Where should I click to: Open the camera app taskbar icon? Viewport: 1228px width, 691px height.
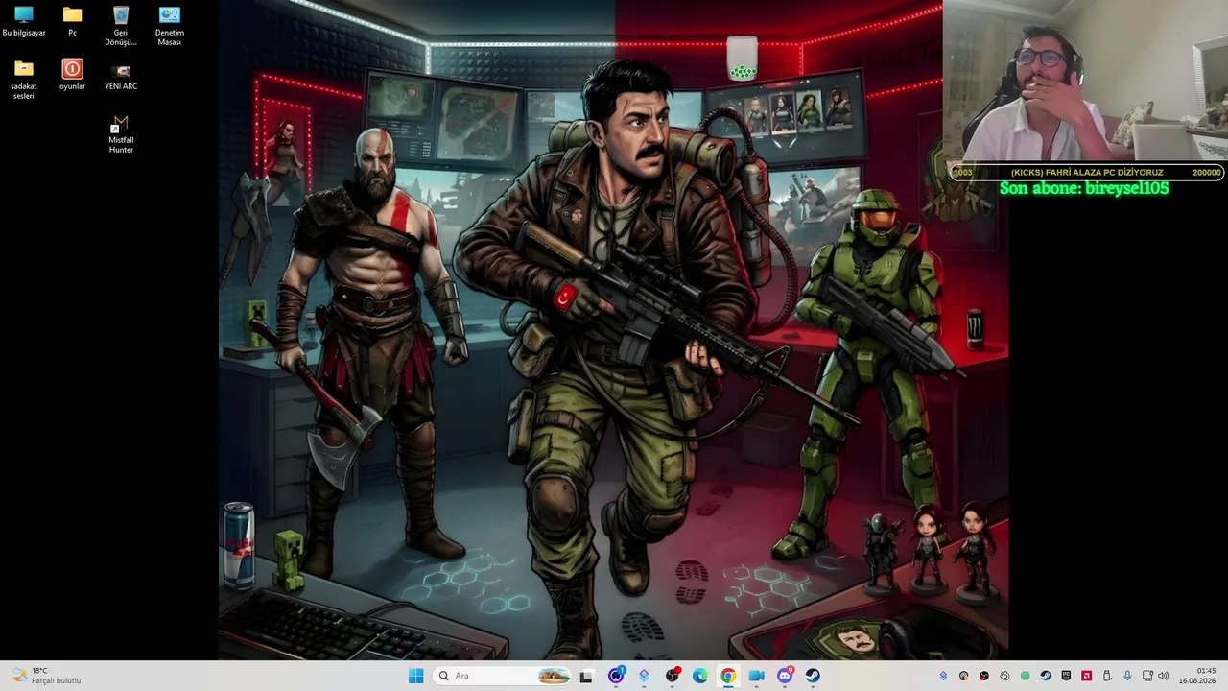[x=756, y=676]
